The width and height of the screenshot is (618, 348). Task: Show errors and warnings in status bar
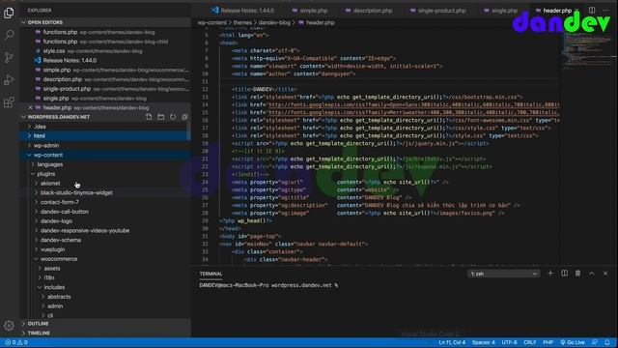16,342
